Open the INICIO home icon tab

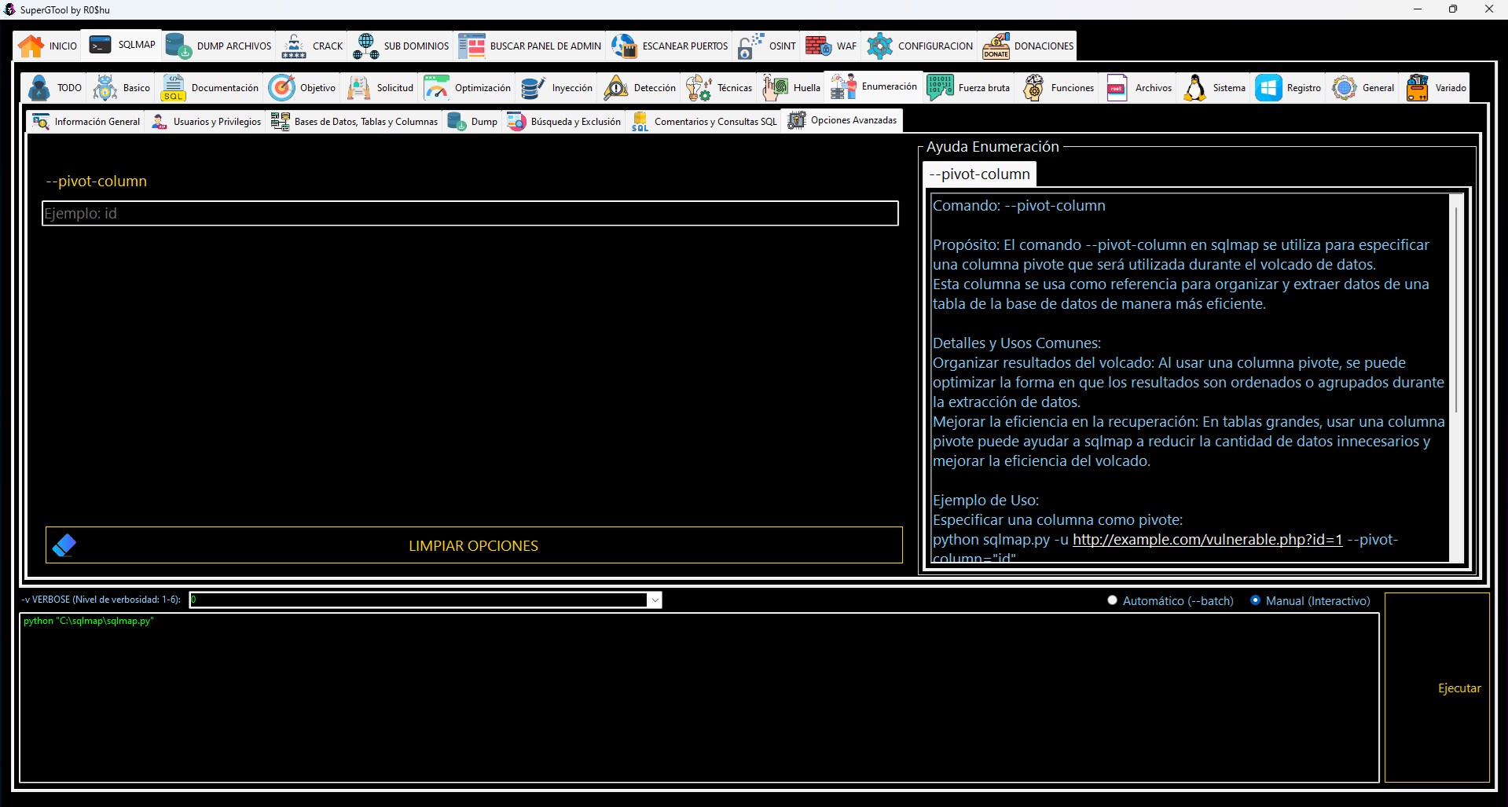pyautogui.click(x=31, y=46)
